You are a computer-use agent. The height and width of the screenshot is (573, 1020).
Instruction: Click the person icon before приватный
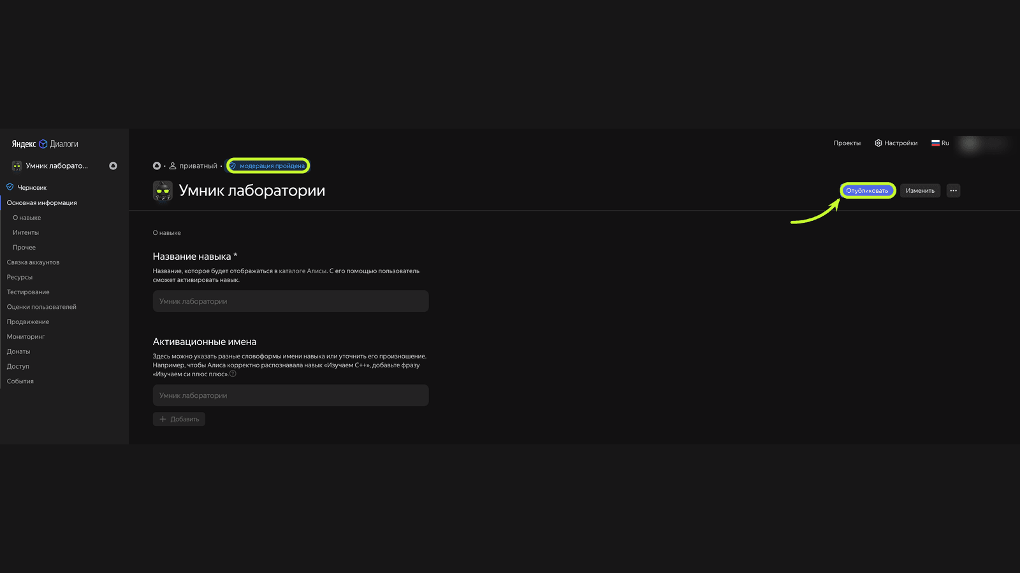pyautogui.click(x=172, y=166)
